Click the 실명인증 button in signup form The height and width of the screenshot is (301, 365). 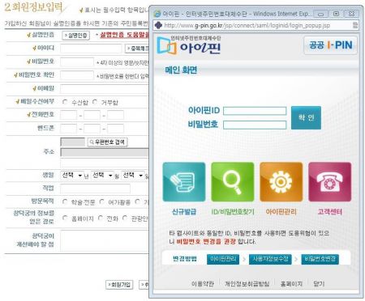pyautogui.click(x=75, y=36)
